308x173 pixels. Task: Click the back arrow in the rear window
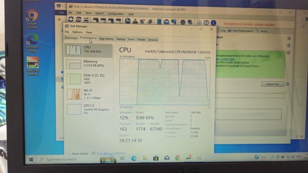point(60,20)
